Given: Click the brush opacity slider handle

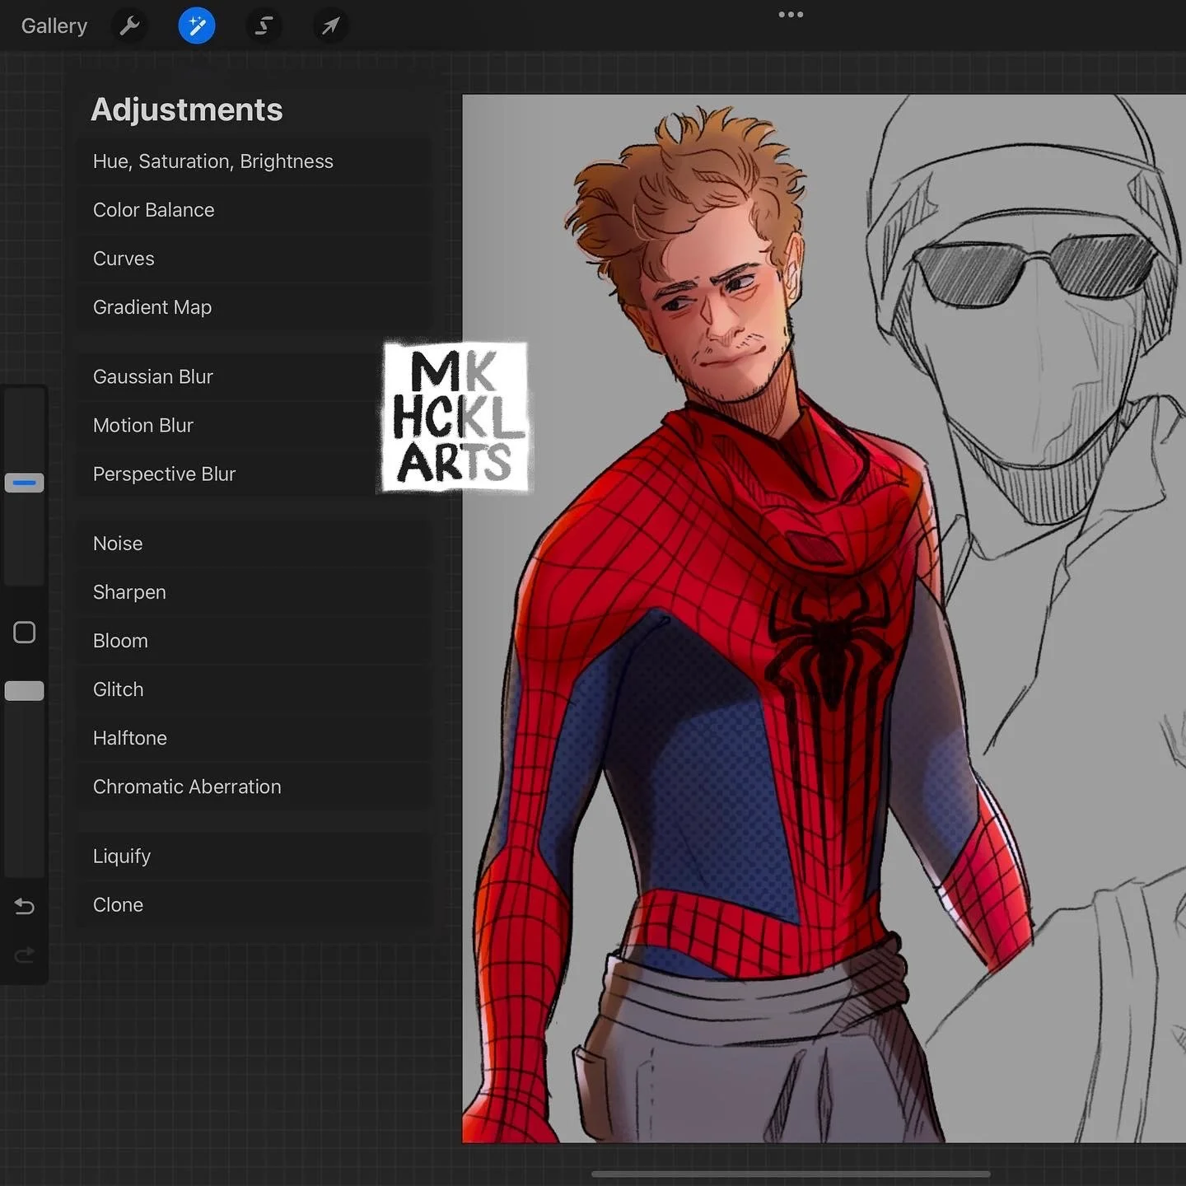Looking at the screenshot, I should [x=25, y=691].
